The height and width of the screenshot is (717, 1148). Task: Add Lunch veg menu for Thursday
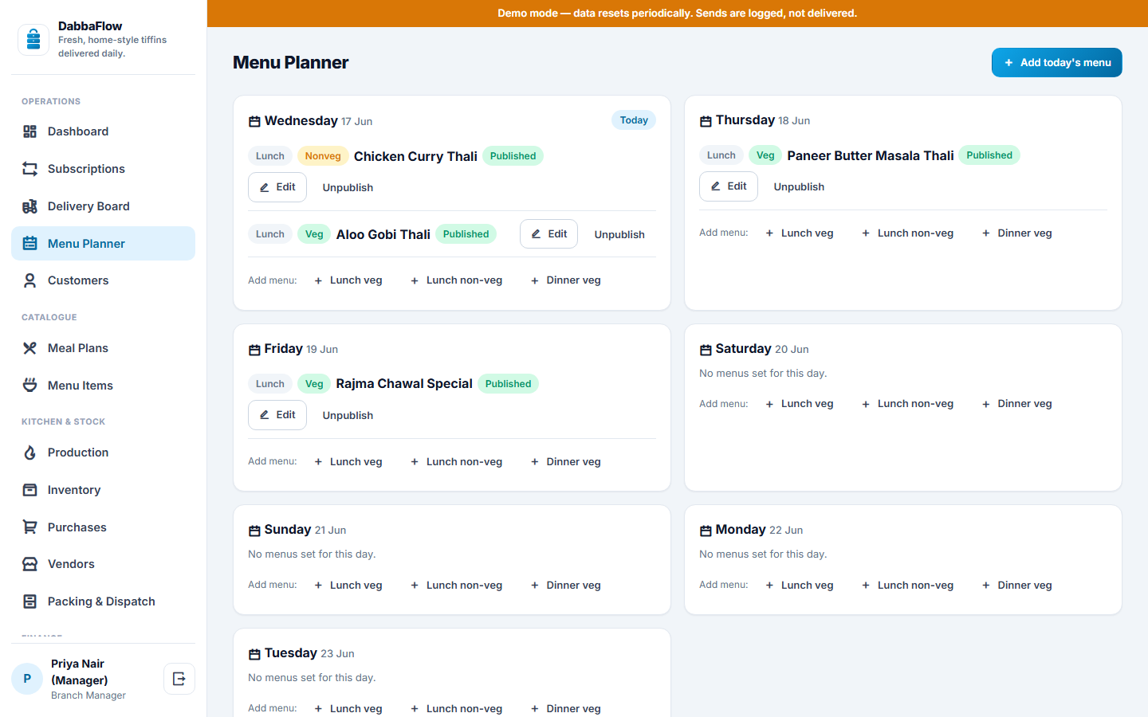[799, 233]
